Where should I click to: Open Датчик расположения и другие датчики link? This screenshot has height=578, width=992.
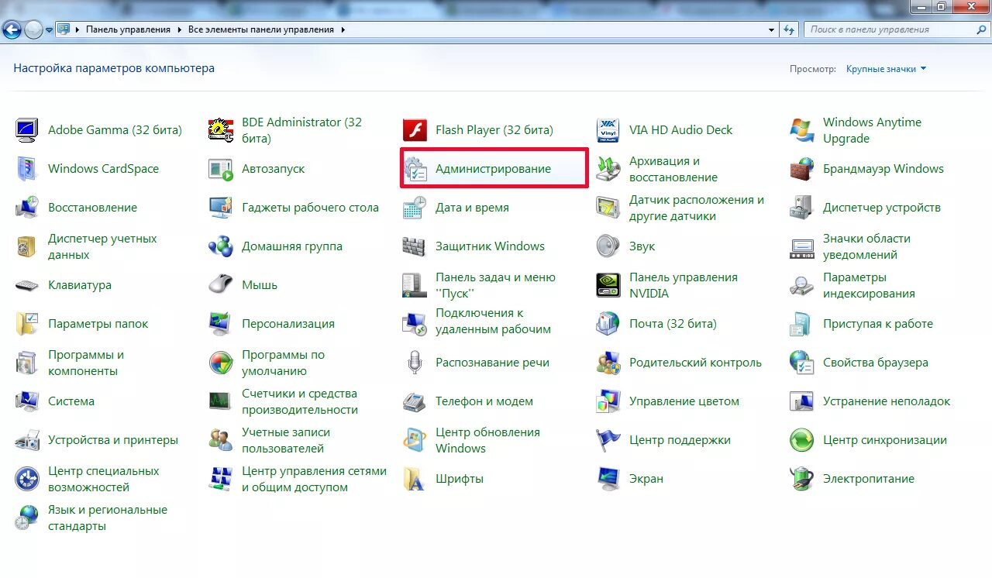pyautogui.click(x=697, y=208)
